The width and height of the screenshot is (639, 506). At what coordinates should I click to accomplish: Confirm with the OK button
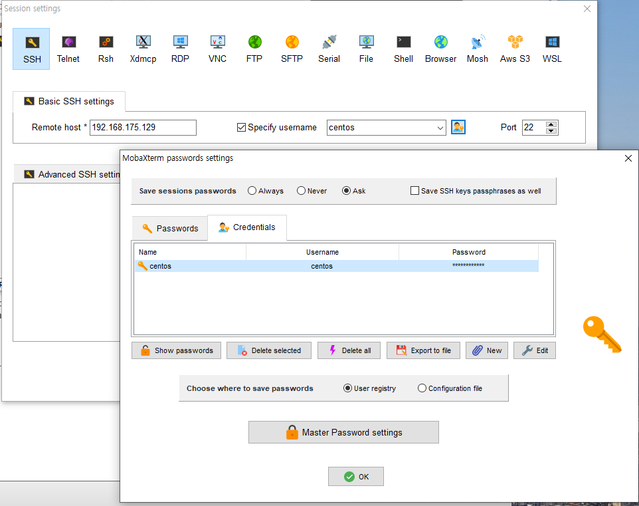pos(356,476)
